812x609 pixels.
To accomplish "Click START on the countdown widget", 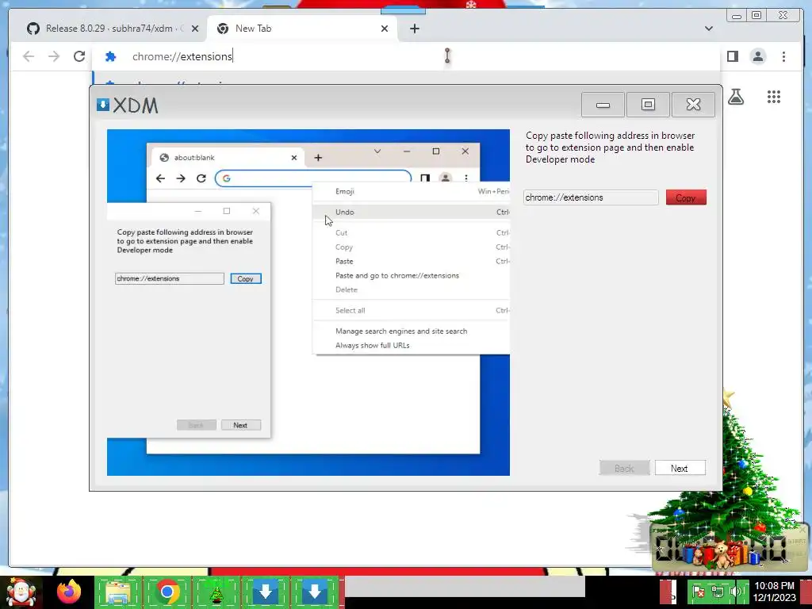I will (797, 541).
